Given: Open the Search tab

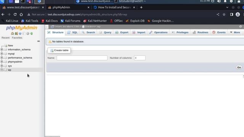Looking at the screenshot, I should (x=88, y=32).
